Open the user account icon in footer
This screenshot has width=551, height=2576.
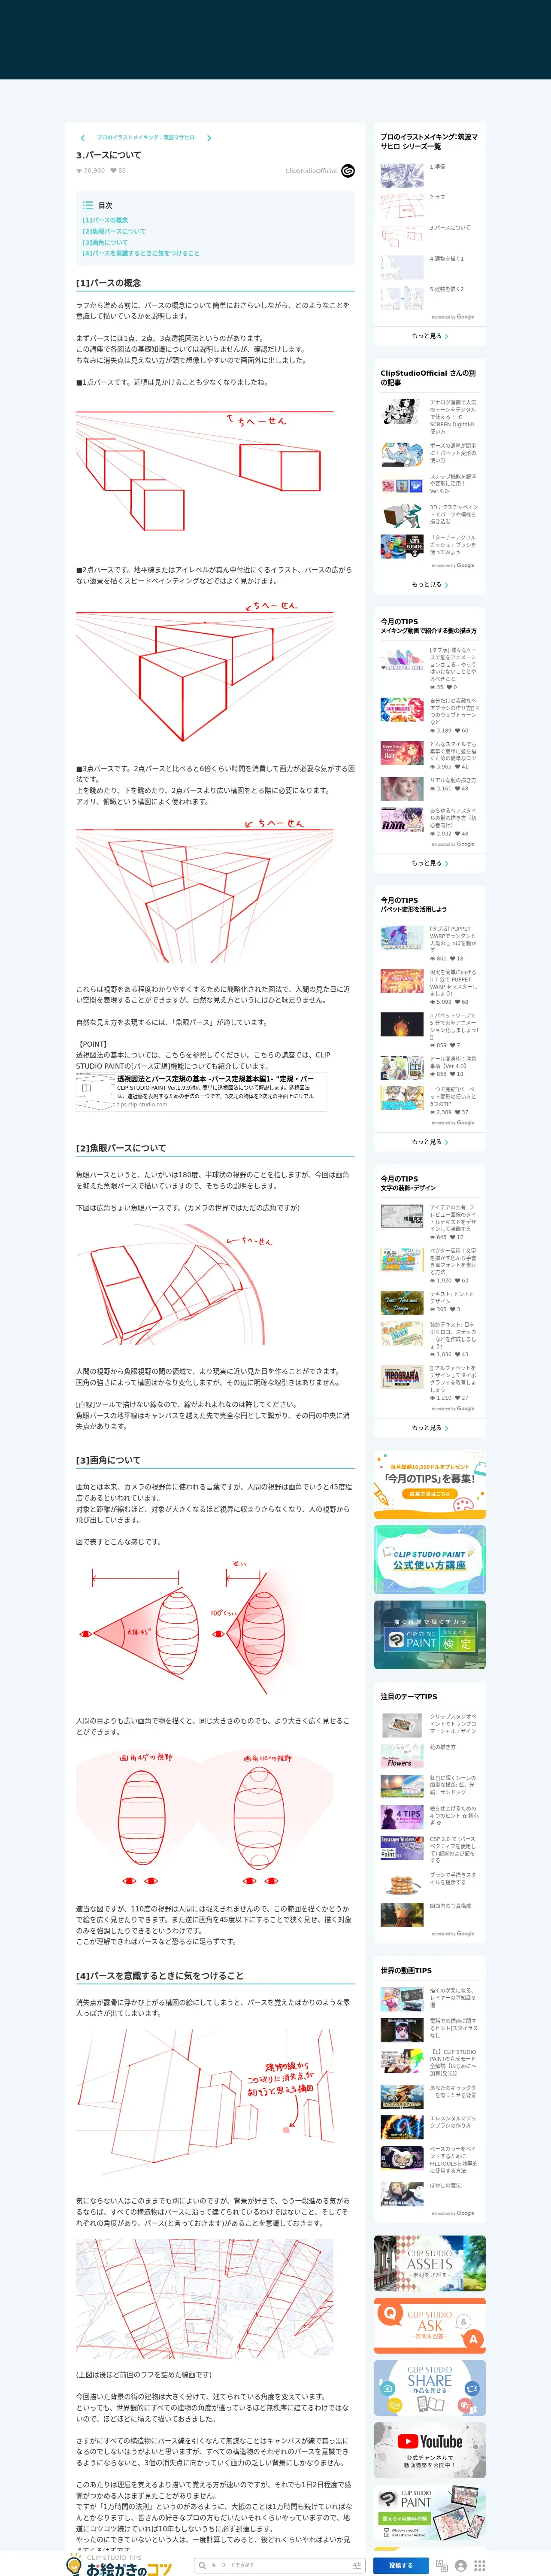pyautogui.click(x=460, y=2565)
